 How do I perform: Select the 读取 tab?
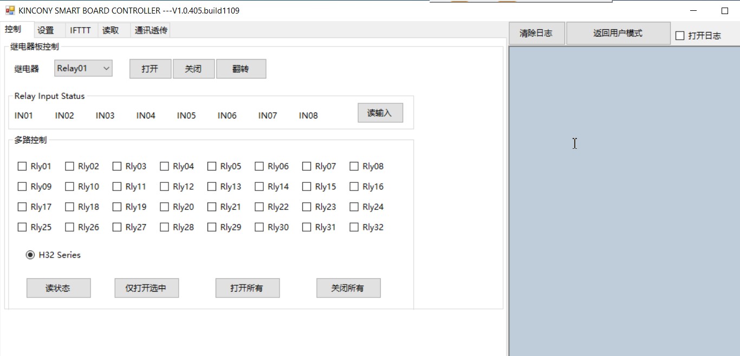coord(111,30)
